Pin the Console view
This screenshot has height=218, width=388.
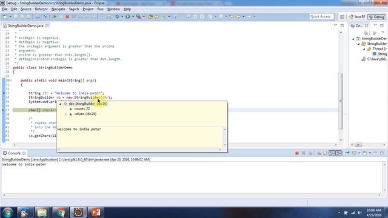(x=347, y=153)
